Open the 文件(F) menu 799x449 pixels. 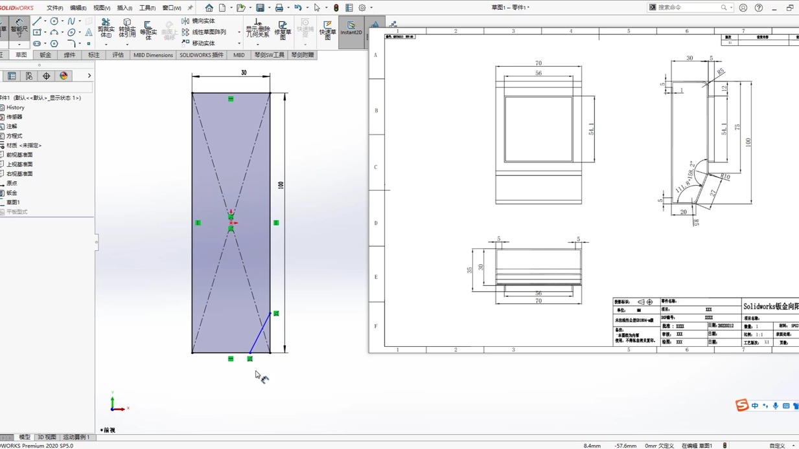(54, 8)
